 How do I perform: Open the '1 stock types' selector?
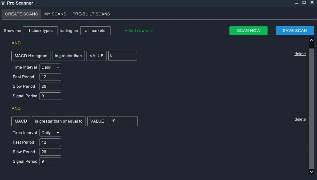click(x=40, y=31)
